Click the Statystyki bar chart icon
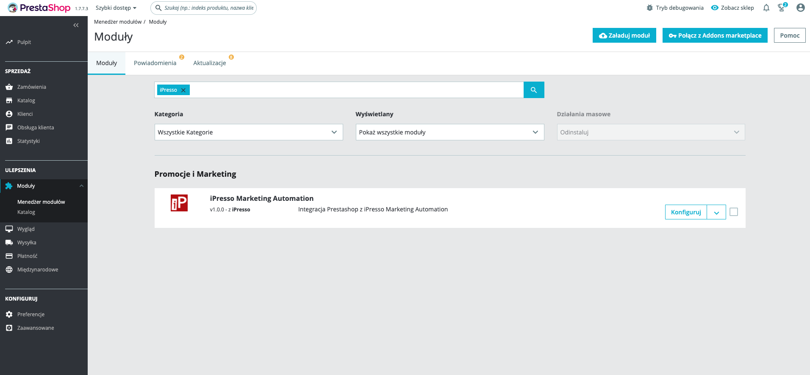Viewport: 810px width, 375px height. coord(9,141)
